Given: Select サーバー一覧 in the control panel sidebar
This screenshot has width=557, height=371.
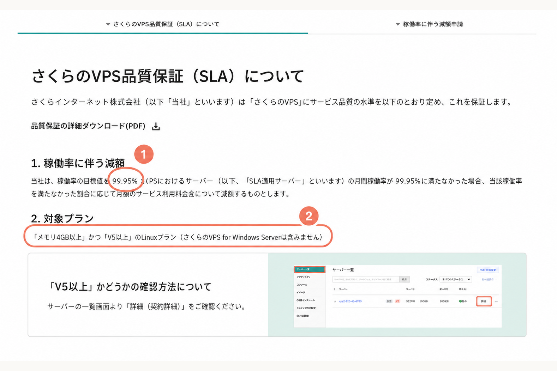Looking at the screenshot, I should coord(309,269).
